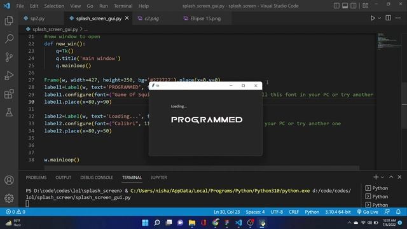This screenshot has height=229, width=407.
Task: Open Customize Layout icon in title bar
Action: pos(366,6)
